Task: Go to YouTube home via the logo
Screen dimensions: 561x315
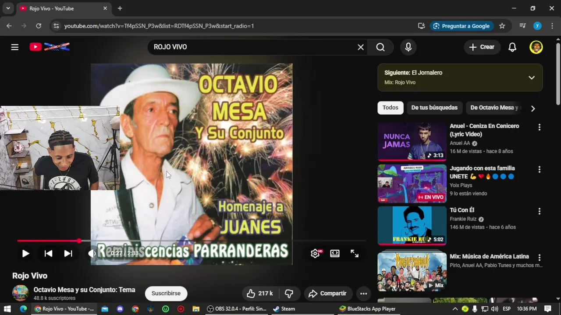Action: coord(50,47)
